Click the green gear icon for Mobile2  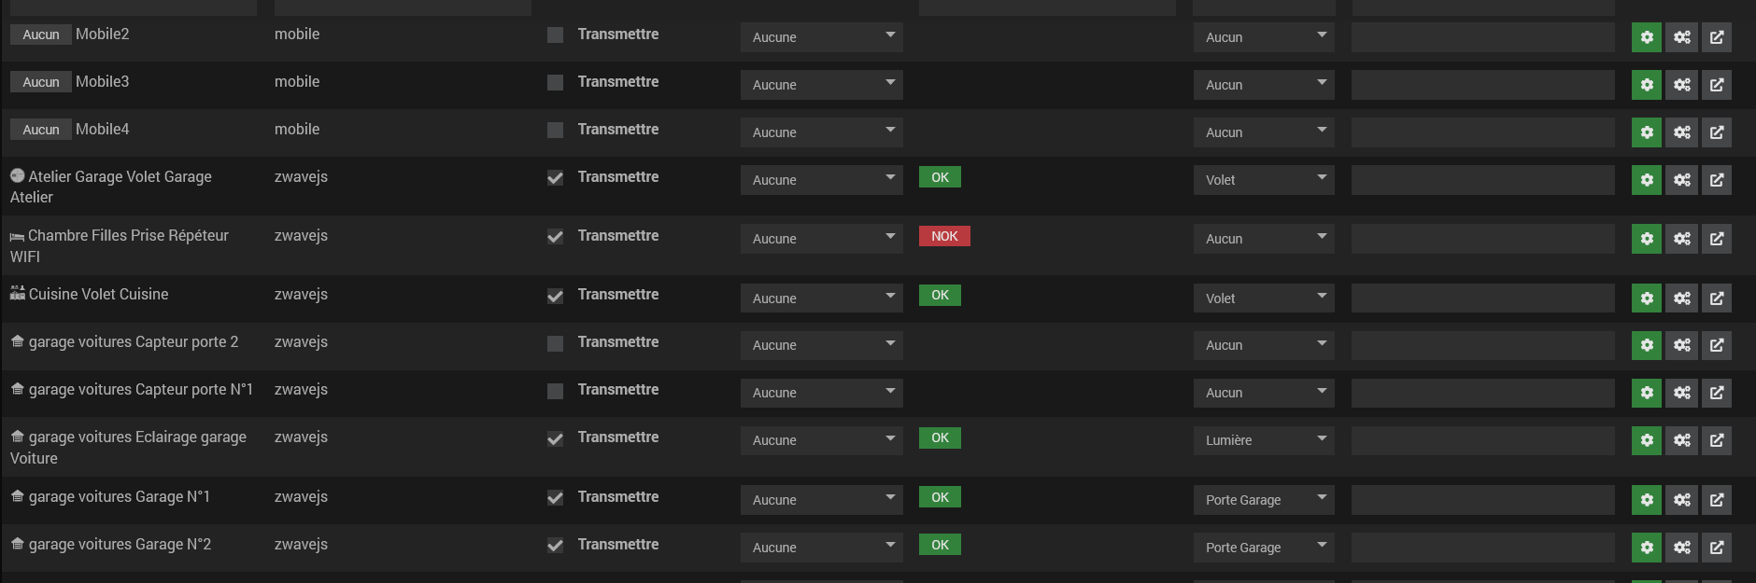tap(1646, 37)
